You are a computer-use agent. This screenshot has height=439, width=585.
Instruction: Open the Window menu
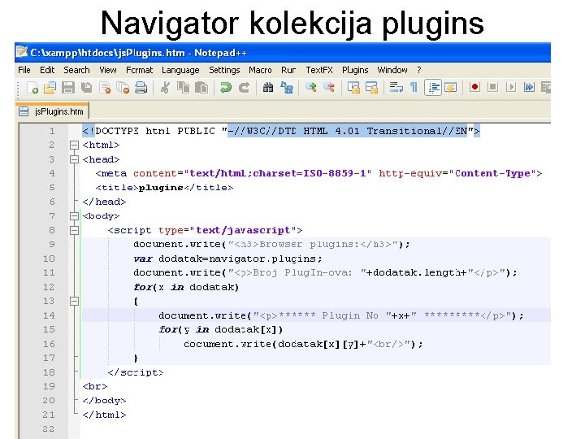pos(392,70)
